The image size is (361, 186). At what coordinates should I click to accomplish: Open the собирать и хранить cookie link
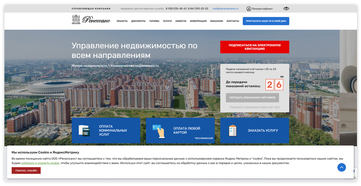click(x=40, y=163)
